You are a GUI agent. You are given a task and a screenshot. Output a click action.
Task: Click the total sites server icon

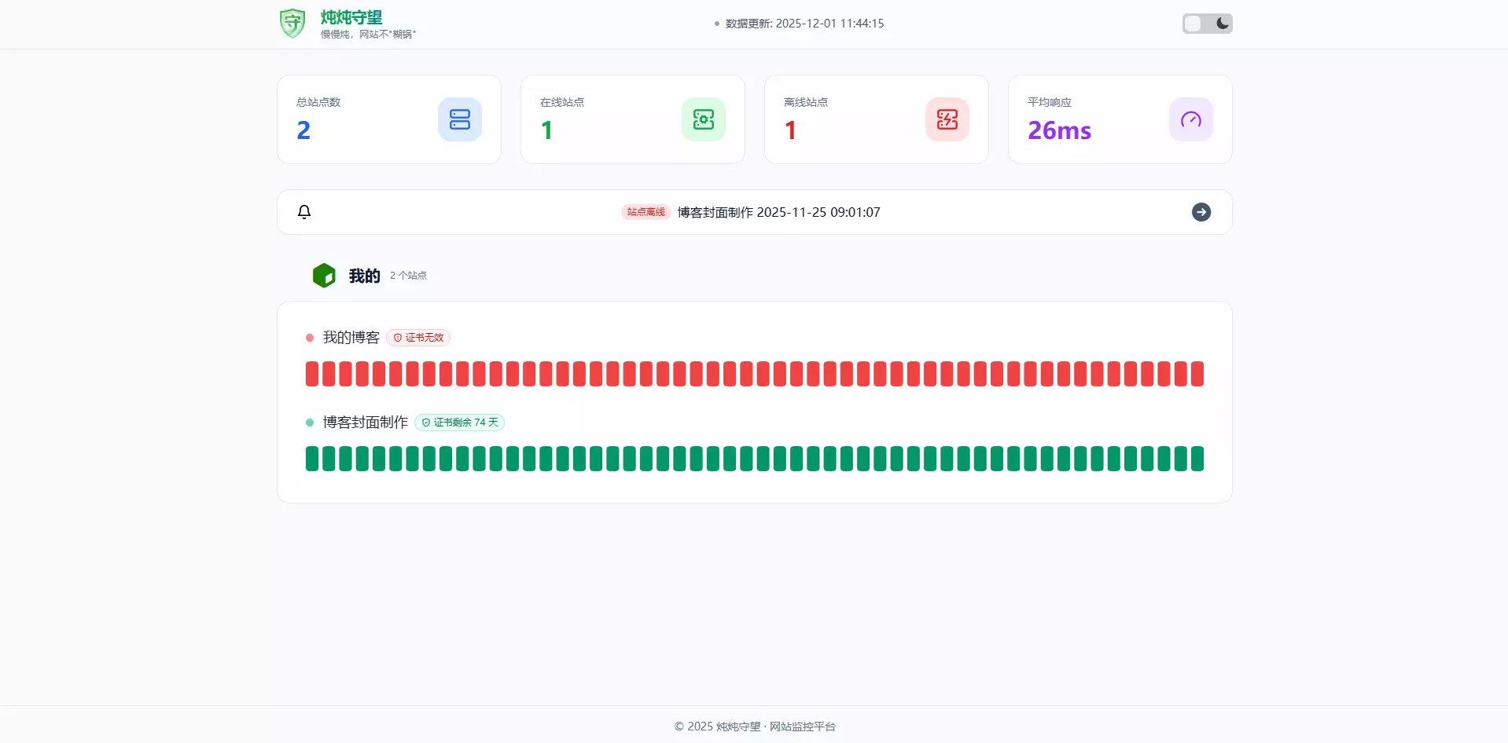tap(459, 119)
